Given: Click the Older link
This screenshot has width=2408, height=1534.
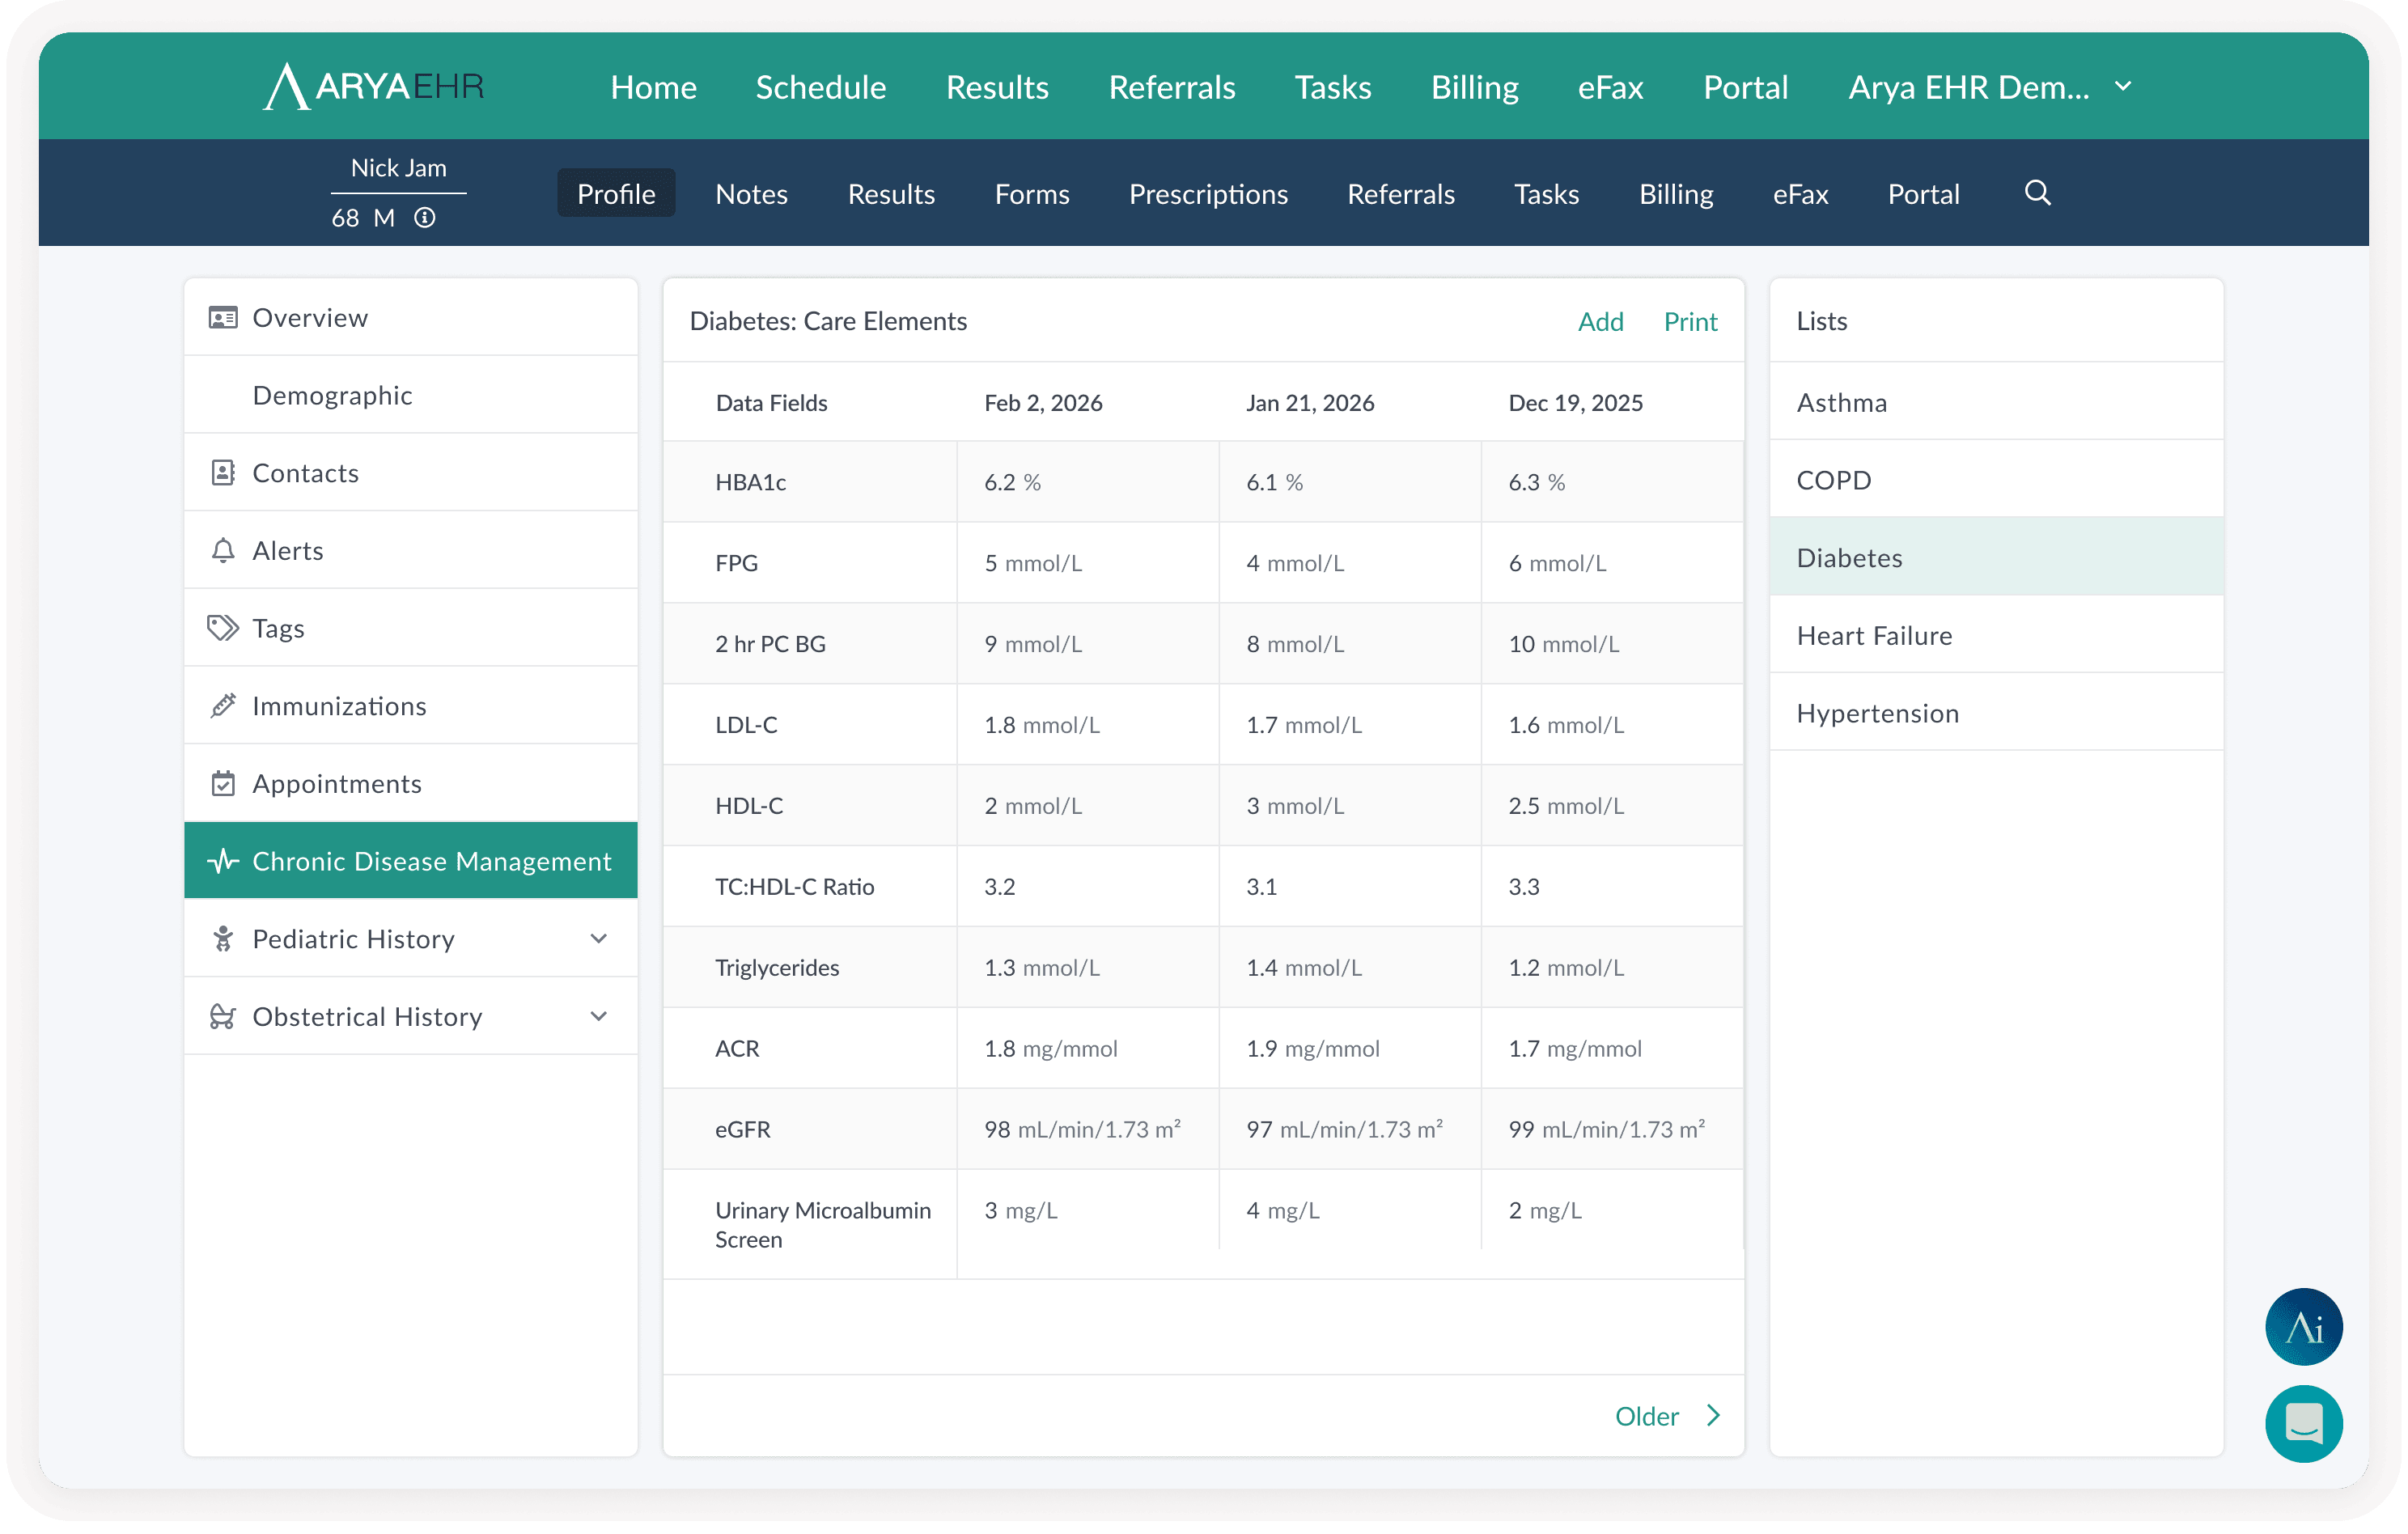Looking at the screenshot, I should tap(1646, 1415).
